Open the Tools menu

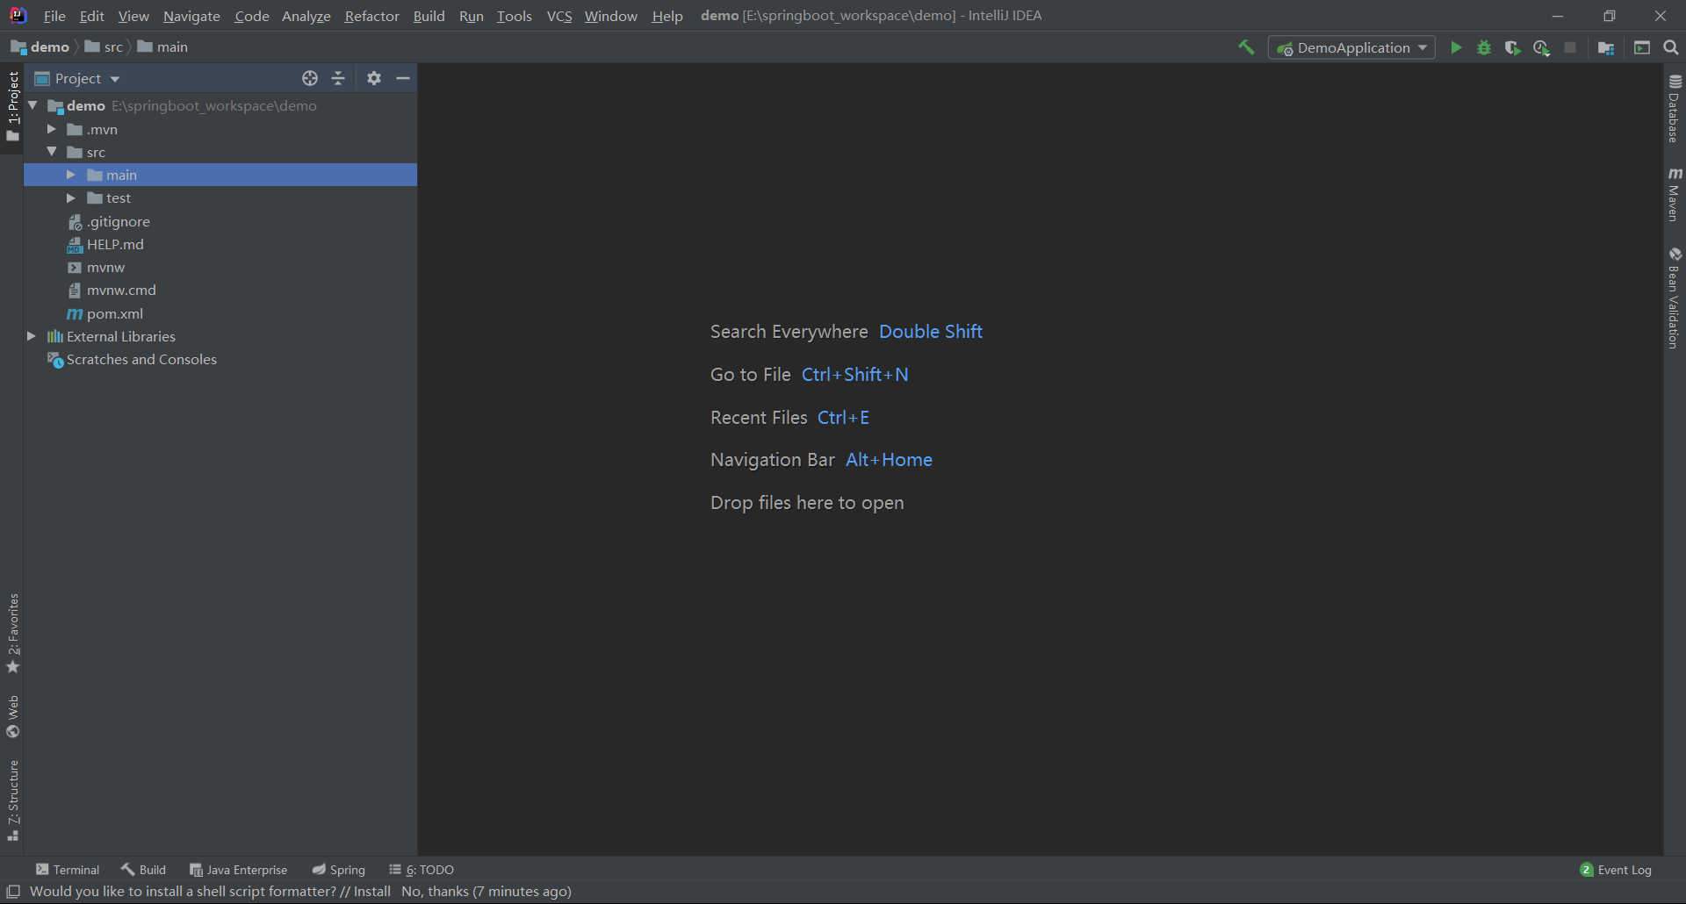(x=514, y=16)
